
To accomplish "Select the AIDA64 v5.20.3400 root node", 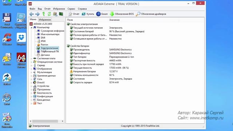I will pyautogui.click(x=43, y=24).
